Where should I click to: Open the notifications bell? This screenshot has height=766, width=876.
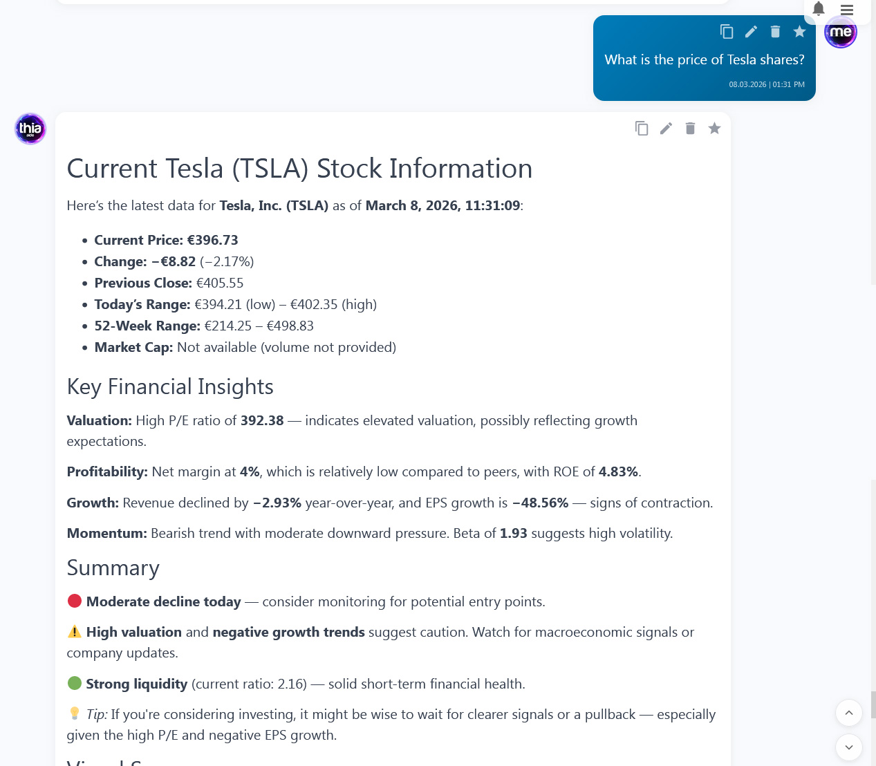click(819, 9)
